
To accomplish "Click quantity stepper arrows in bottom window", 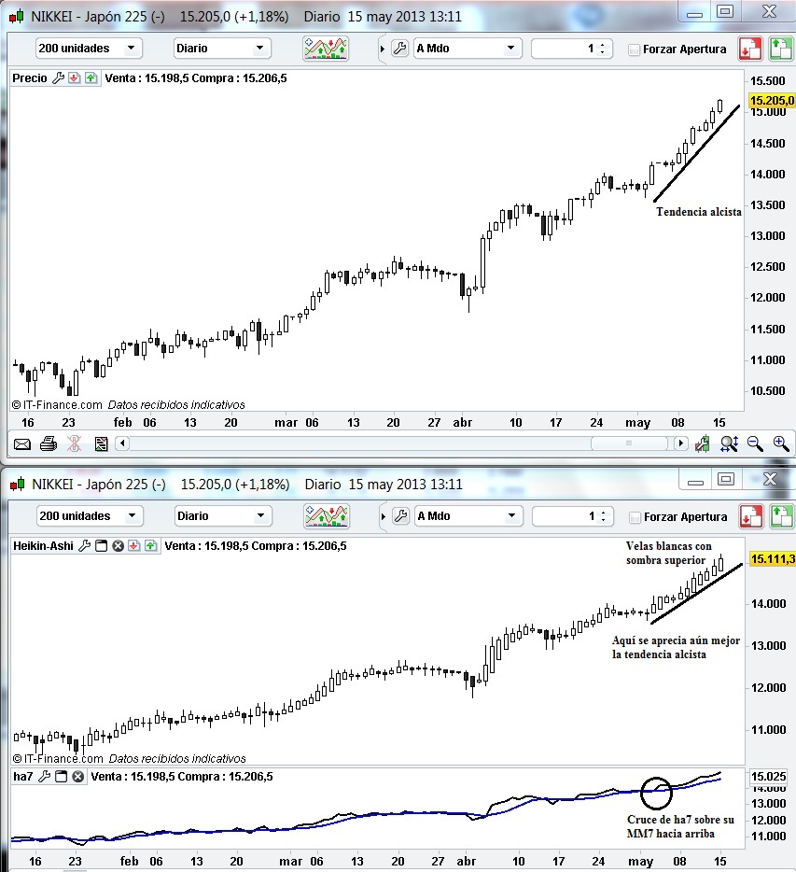I will pyautogui.click(x=604, y=516).
